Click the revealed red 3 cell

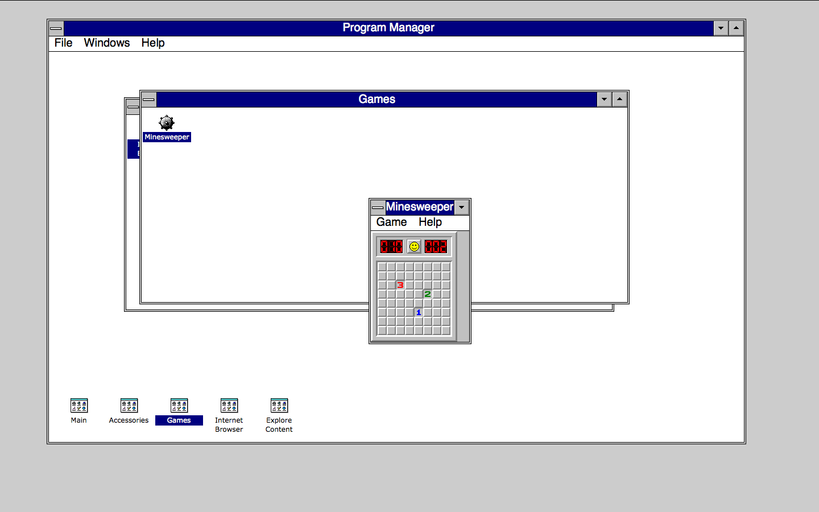tap(400, 285)
